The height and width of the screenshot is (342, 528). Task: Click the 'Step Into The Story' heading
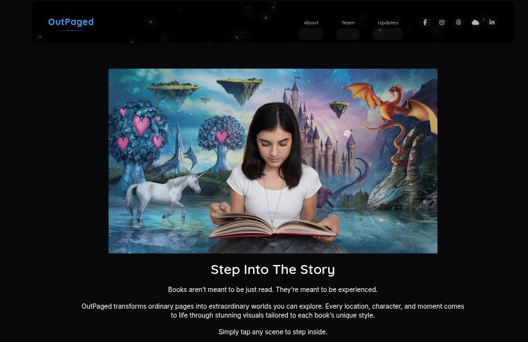tap(273, 269)
